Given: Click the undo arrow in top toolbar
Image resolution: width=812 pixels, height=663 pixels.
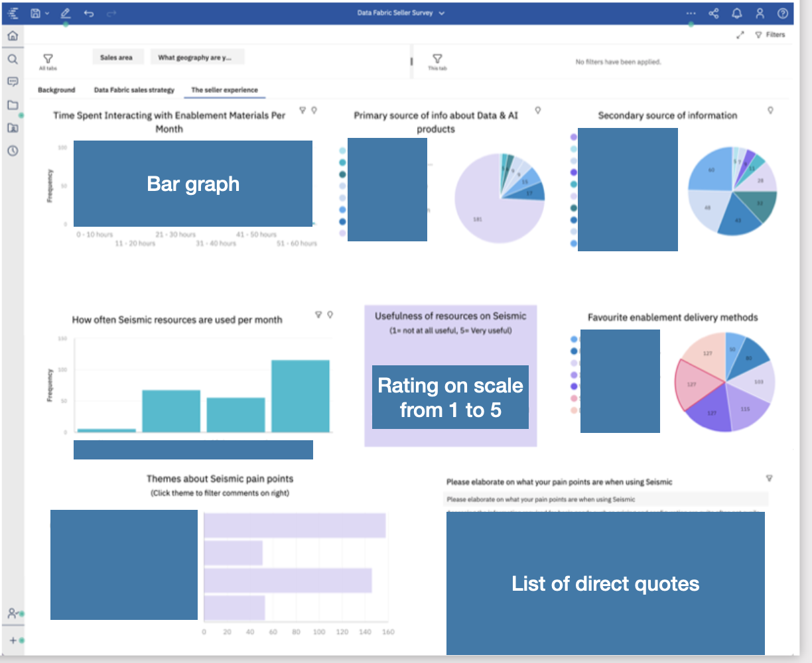Looking at the screenshot, I should (x=88, y=13).
